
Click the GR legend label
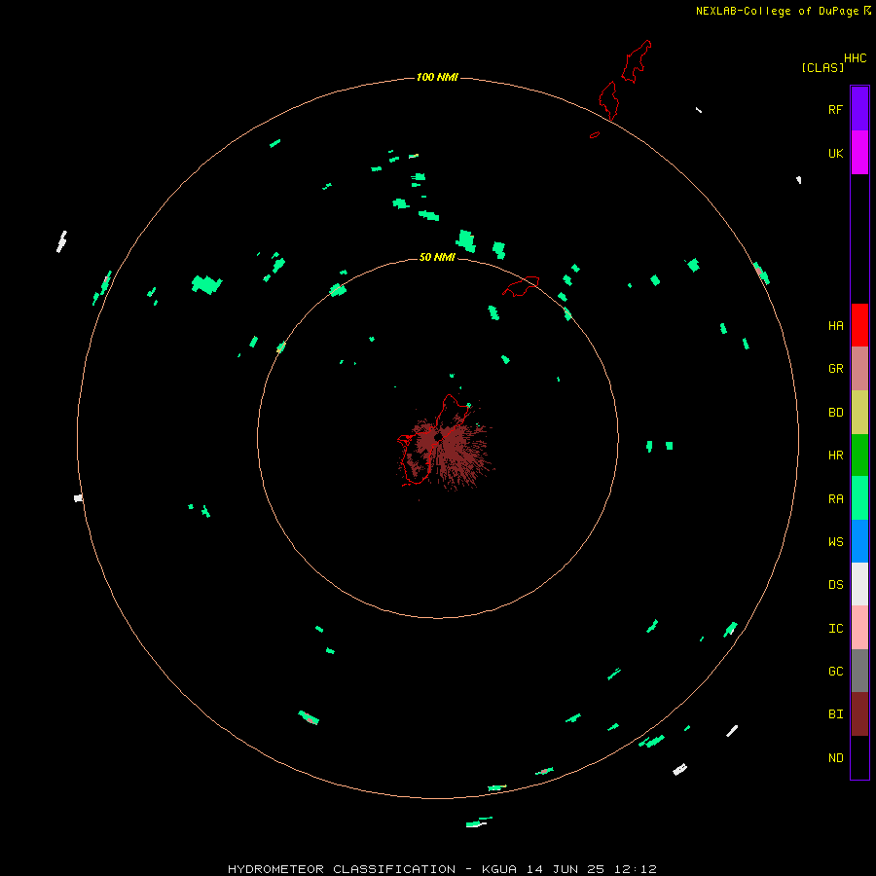point(835,369)
